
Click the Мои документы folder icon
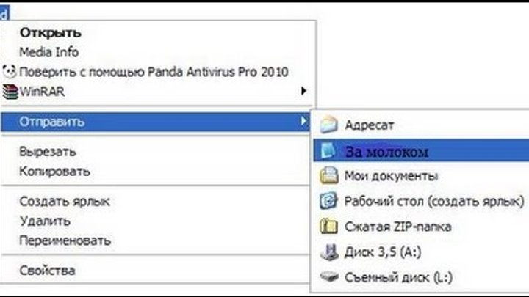330,176
